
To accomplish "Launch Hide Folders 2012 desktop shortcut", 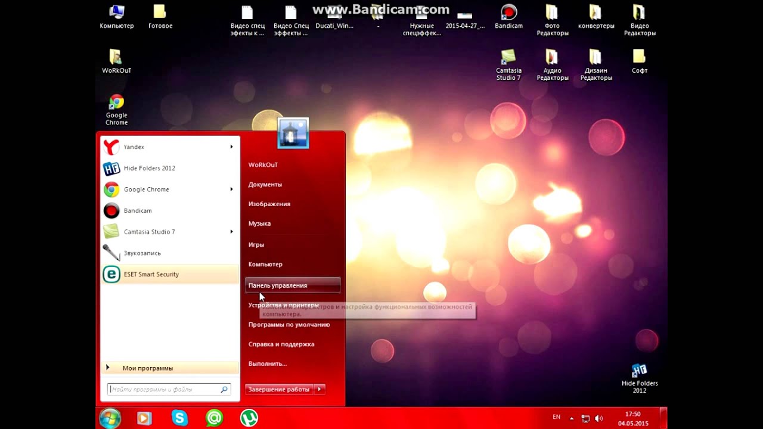I will pyautogui.click(x=639, y=378).
